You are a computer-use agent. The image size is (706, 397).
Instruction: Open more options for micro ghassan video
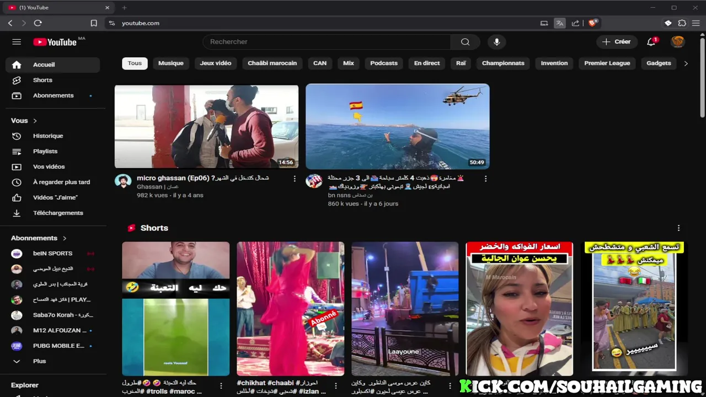pos(295,179)
